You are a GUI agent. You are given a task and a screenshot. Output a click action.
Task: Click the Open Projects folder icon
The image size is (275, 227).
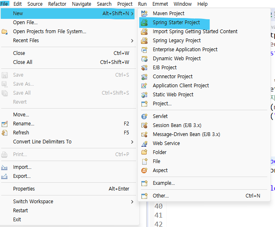coord(4,32)
